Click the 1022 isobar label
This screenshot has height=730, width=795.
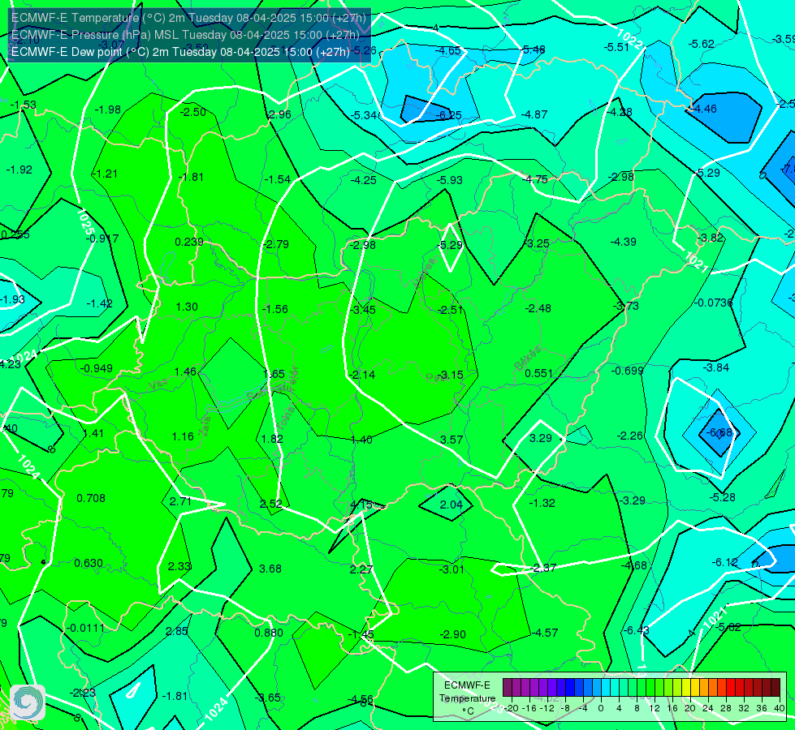coord(631,38)
